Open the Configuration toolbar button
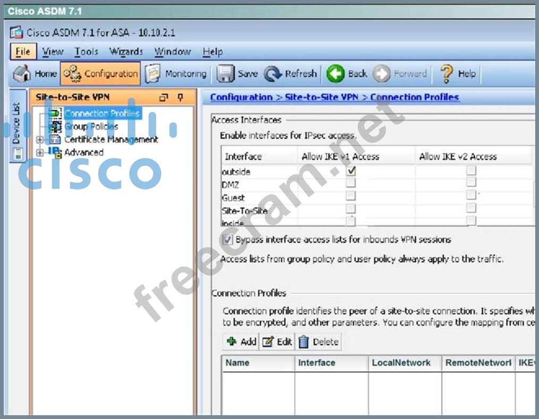539x419 pixels. click(x=100, y=74)
